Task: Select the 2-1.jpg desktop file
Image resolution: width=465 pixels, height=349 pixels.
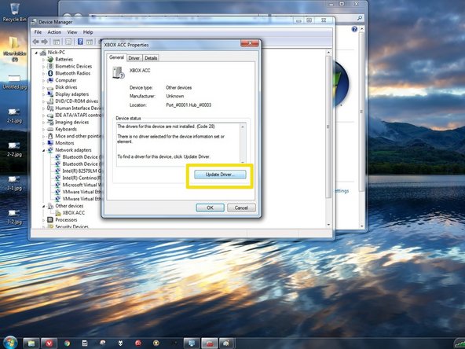Action: [14, 116]
